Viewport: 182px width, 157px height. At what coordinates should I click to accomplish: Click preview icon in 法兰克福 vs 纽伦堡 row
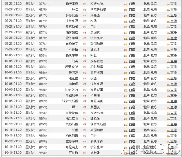pyautogui.click(x=126, y=119)
